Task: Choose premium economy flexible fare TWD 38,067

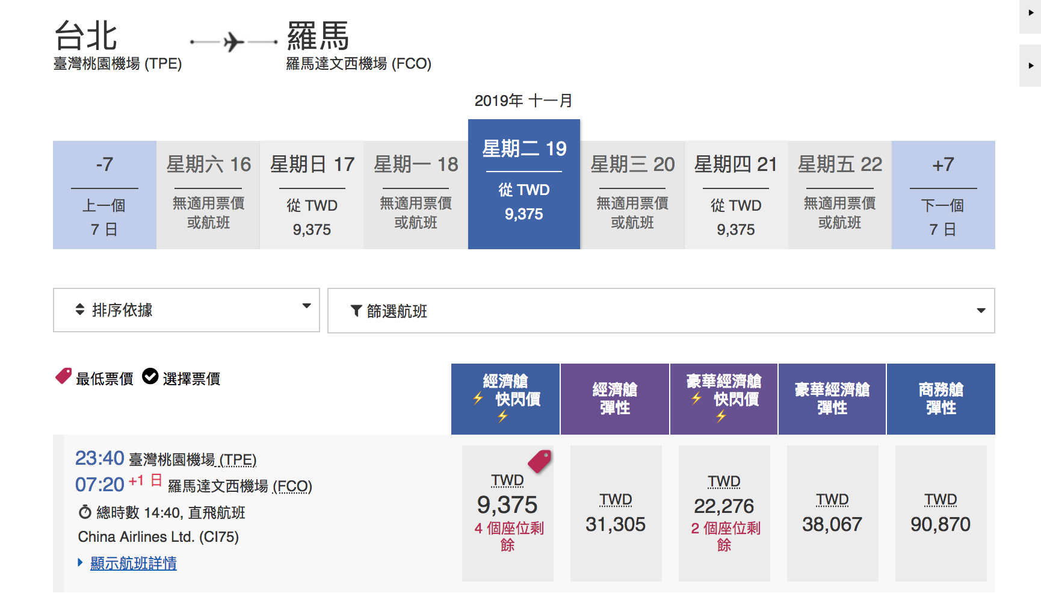Action: point(832,514)
